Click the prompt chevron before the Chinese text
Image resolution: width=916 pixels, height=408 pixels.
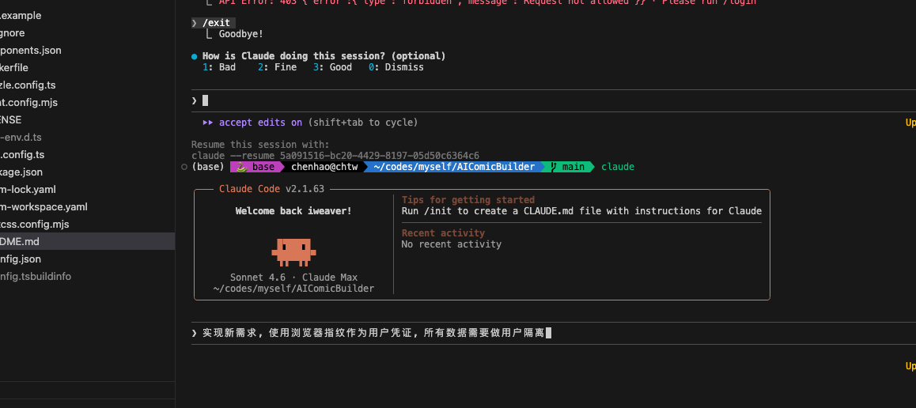[195, 333]
